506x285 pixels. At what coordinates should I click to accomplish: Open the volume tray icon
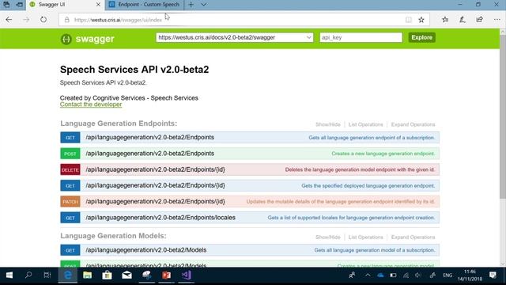418,275
